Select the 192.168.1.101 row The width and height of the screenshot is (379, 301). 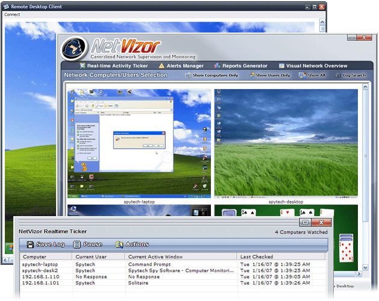click(x=173, y=283)
